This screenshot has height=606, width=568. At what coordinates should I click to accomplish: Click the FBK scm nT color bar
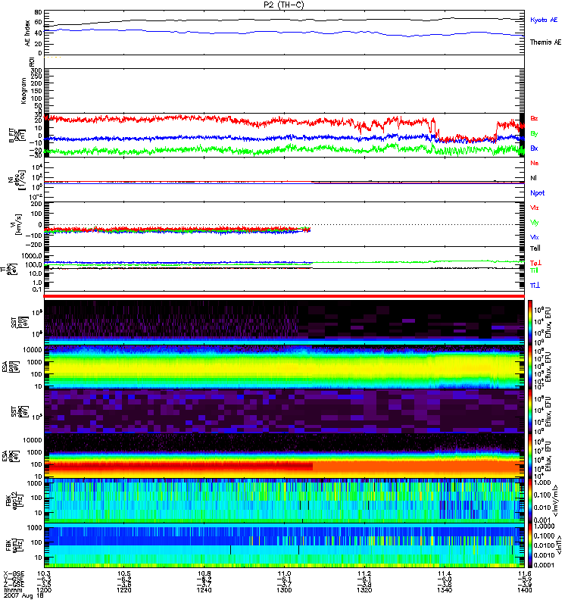point(529,545)
